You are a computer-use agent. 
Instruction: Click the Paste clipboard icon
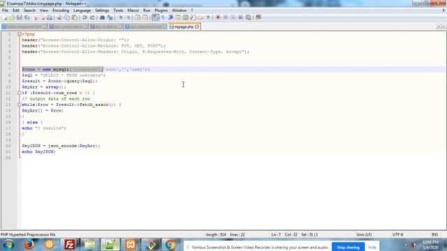point(75,17)
